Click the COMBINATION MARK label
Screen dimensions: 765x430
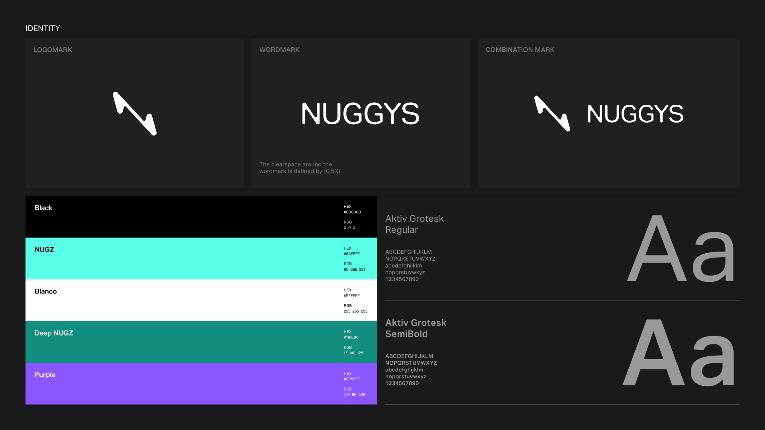[x=520, y=50]
